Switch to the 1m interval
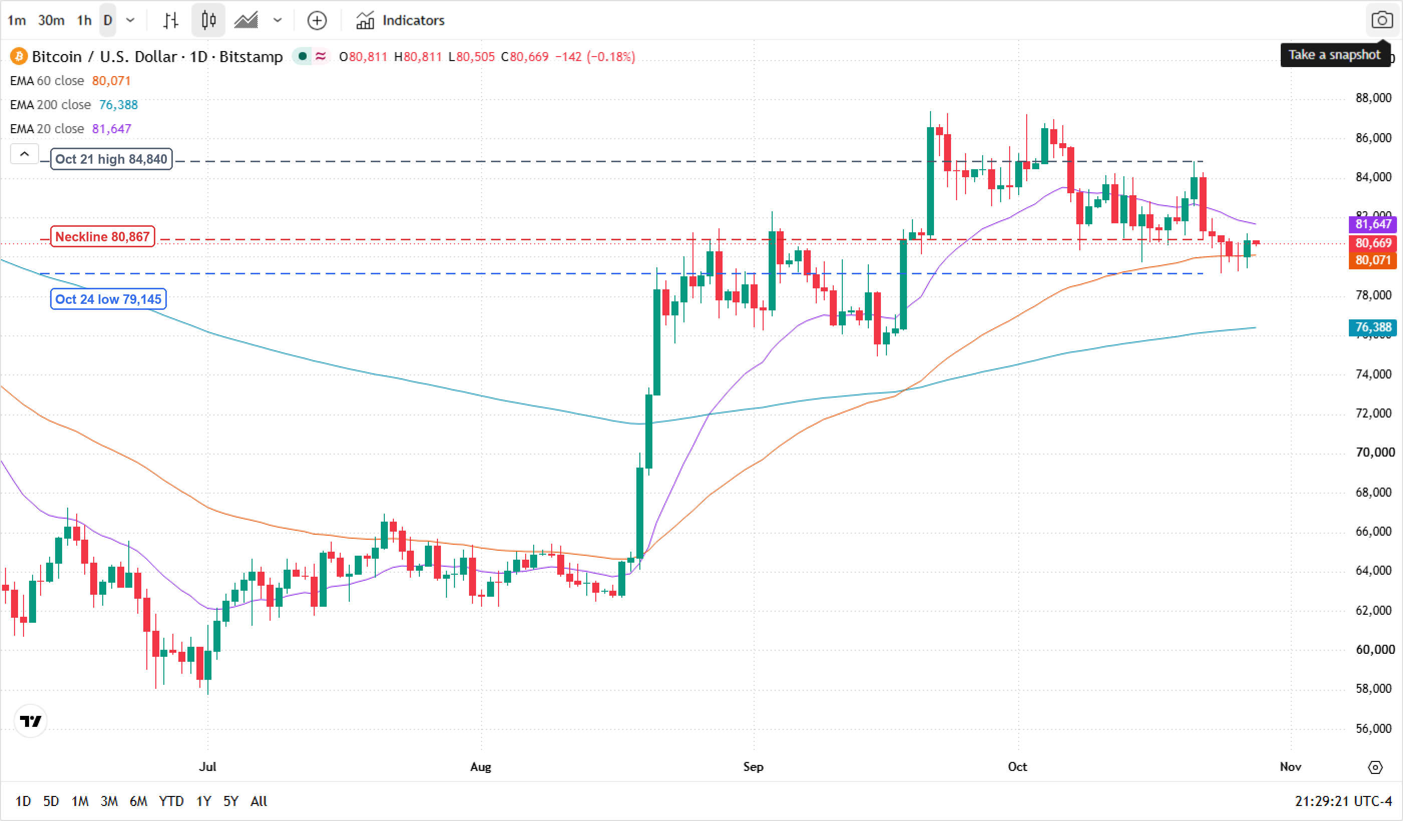The image size is (1403, 821). pyautogui.click(x=17, y=21)
